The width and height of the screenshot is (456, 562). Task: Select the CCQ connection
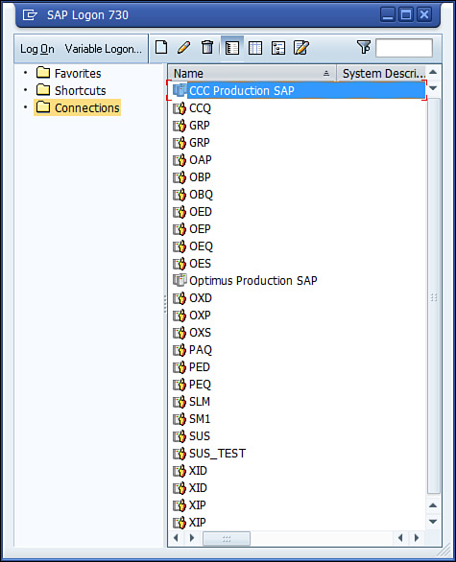pyautogui.click(x=200, y=107)
